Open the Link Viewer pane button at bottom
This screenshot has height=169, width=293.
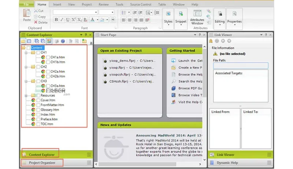pyautogui.click(x=241, y=155)
